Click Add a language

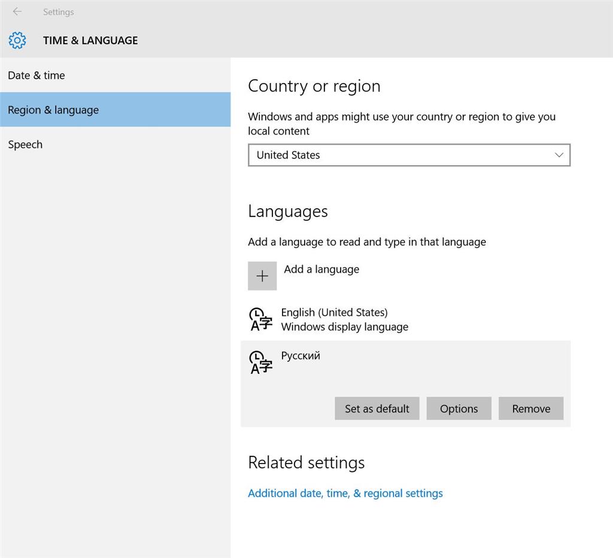click(x=321, y=269)
